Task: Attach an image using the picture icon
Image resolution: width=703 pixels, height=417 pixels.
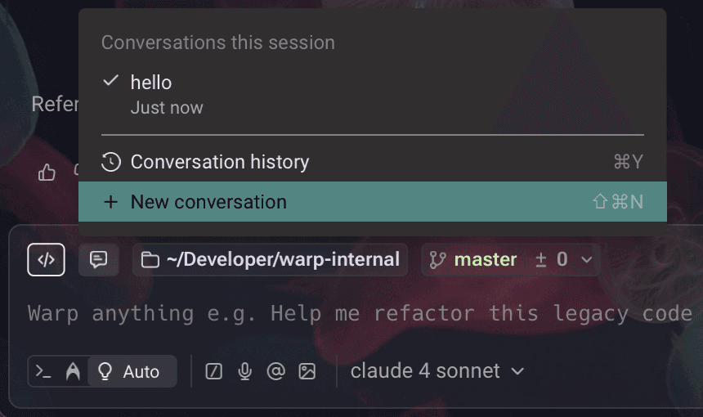Action: pos(307,371)
